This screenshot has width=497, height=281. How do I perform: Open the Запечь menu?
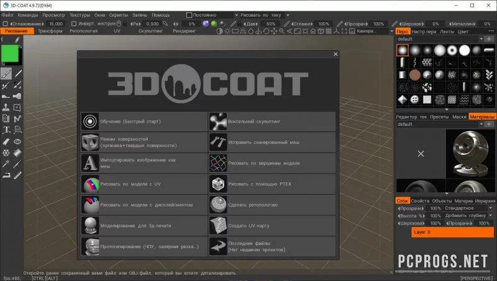click(139, 15)
